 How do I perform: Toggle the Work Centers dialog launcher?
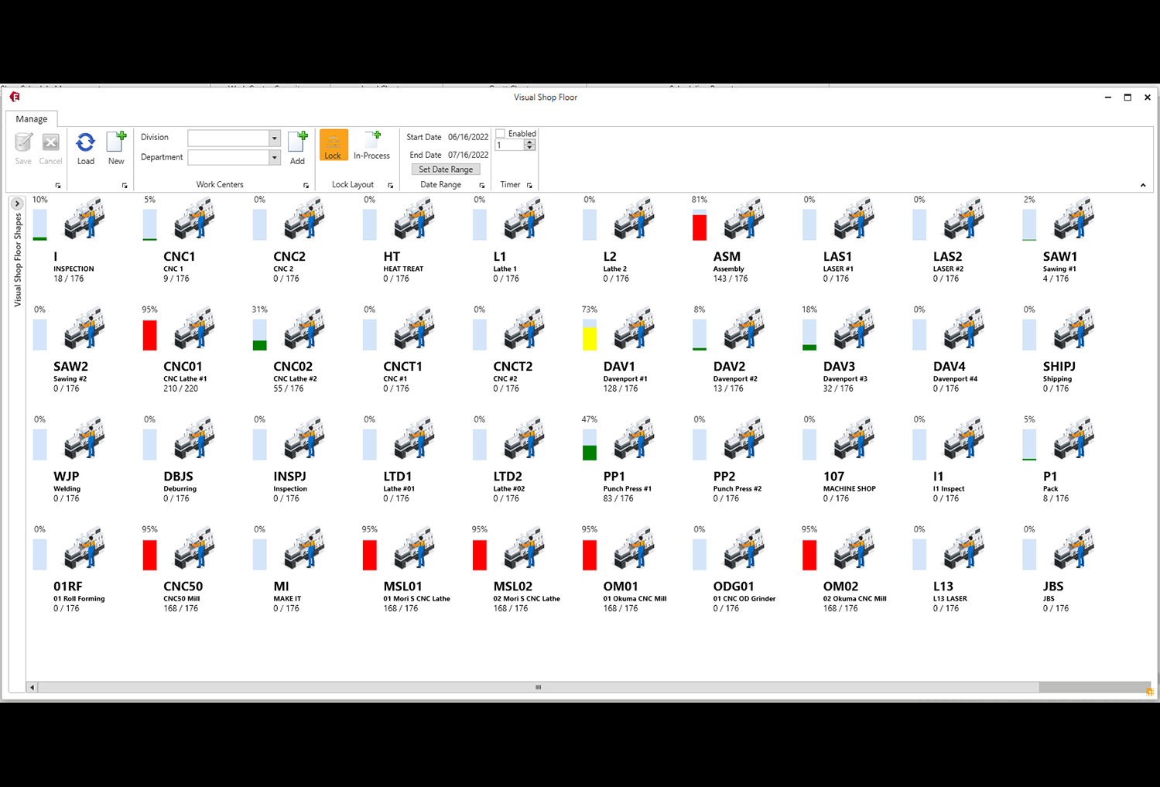[306, 185]
